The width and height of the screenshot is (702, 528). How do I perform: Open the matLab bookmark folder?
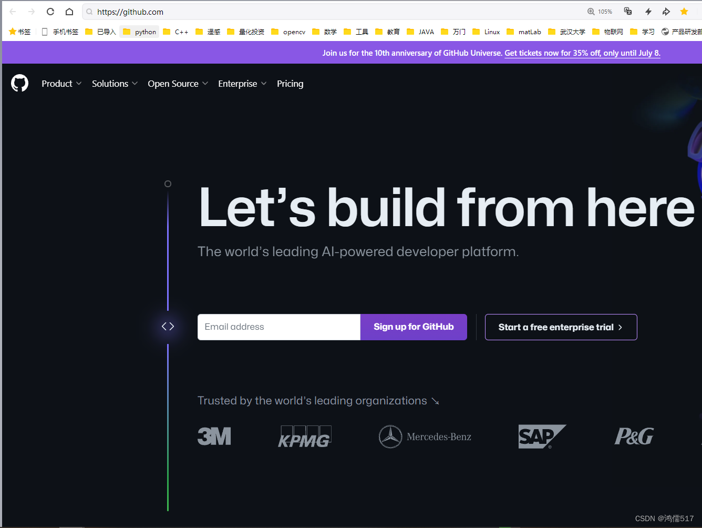coord(524,32)
